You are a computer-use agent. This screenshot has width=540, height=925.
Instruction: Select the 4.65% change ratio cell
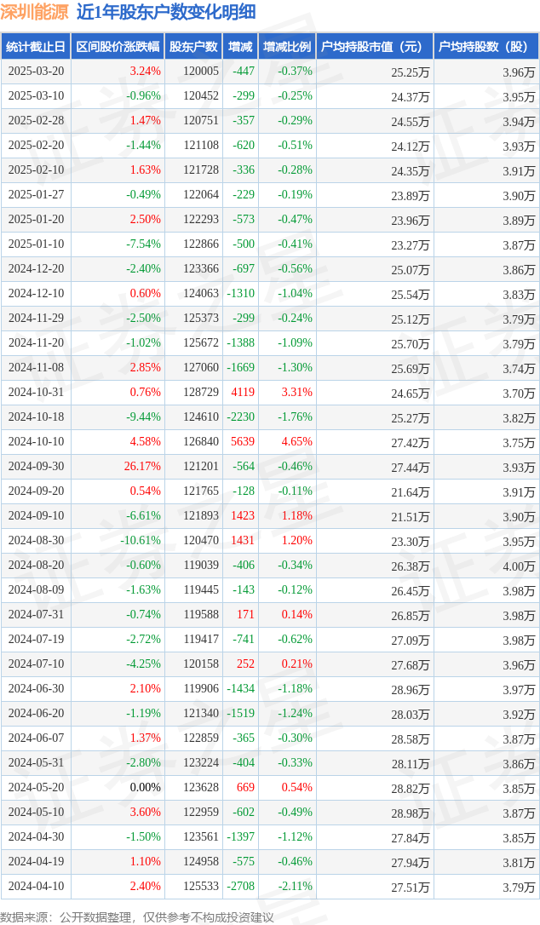tap(296, 442)
